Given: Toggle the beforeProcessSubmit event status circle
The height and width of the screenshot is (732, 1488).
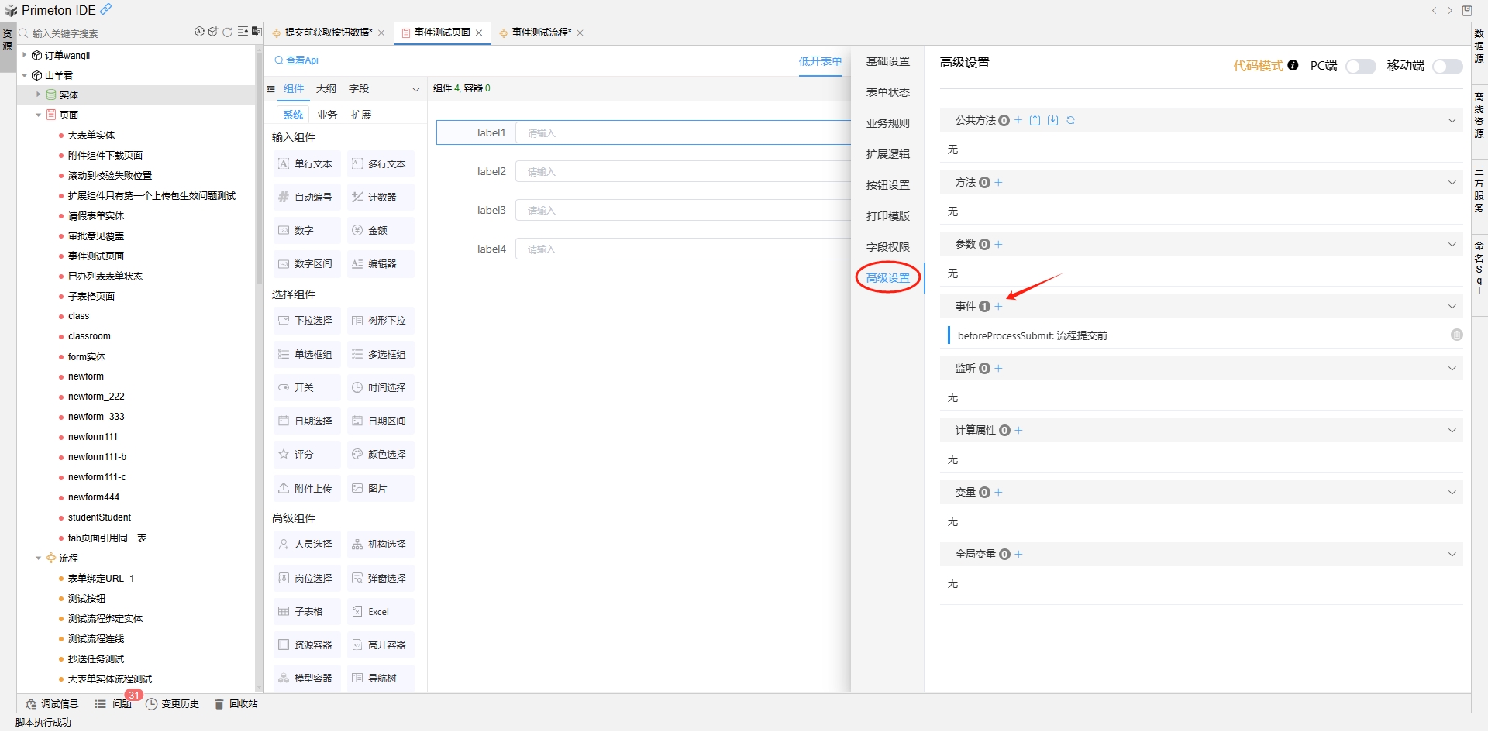Looking at the screenshot, I should [x=1456, y=335].
